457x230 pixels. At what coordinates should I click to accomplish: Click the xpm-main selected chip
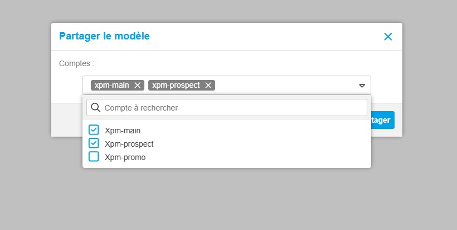pyautogui.click(x=111, y=85)
